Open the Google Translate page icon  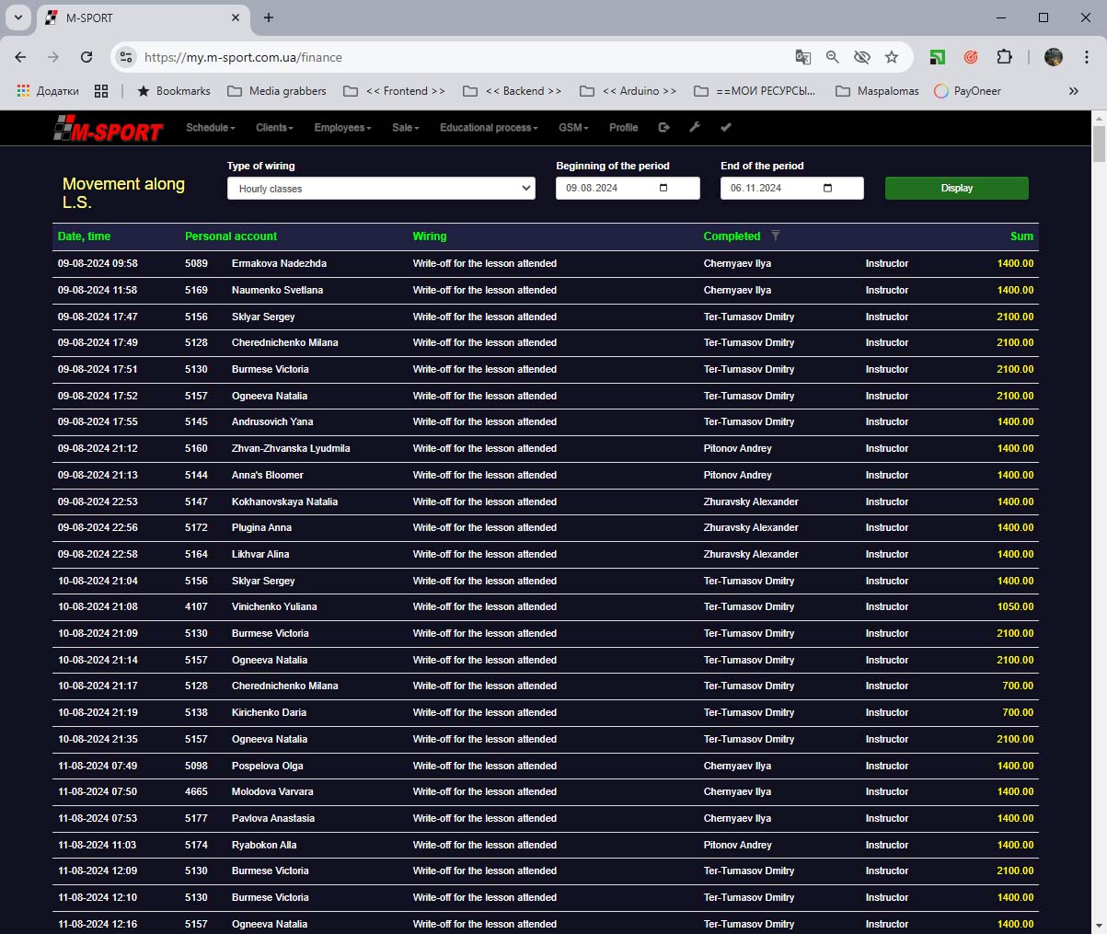point(802,57)
